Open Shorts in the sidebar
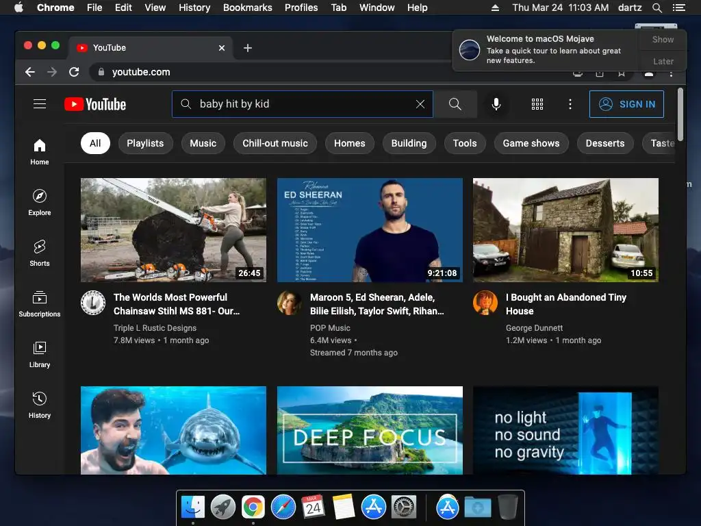Viewport: 701px width, 526px height. pos(40,253)
